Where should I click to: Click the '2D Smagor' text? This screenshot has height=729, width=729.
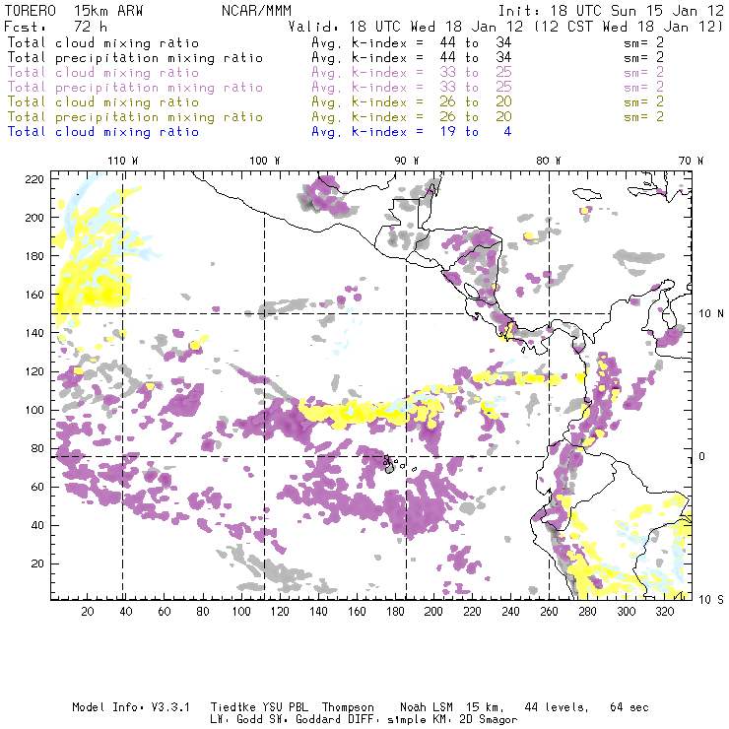[489, 720]
